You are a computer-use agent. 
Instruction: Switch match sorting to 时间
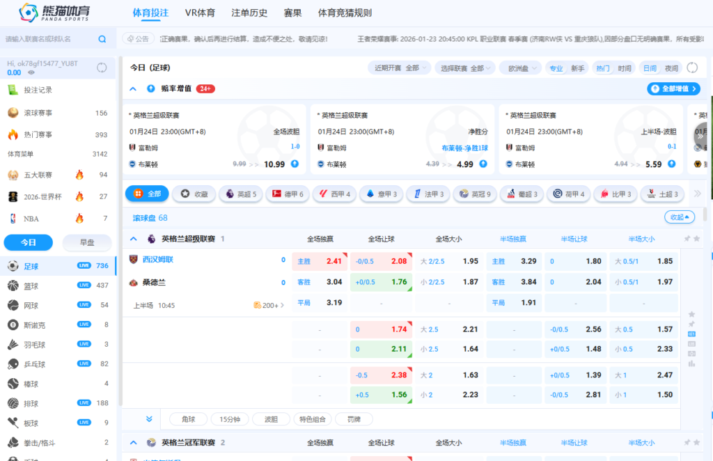[624, 68]
